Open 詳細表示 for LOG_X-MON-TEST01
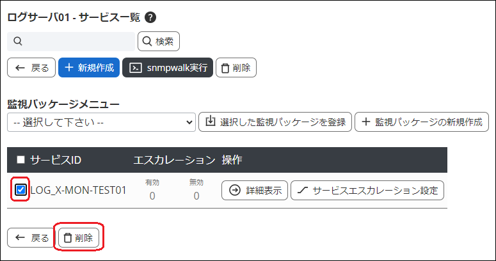 pos(255,190)
